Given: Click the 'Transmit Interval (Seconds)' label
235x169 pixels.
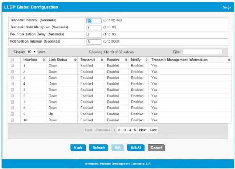Looking at the screenshot, I should pos(33,20).
